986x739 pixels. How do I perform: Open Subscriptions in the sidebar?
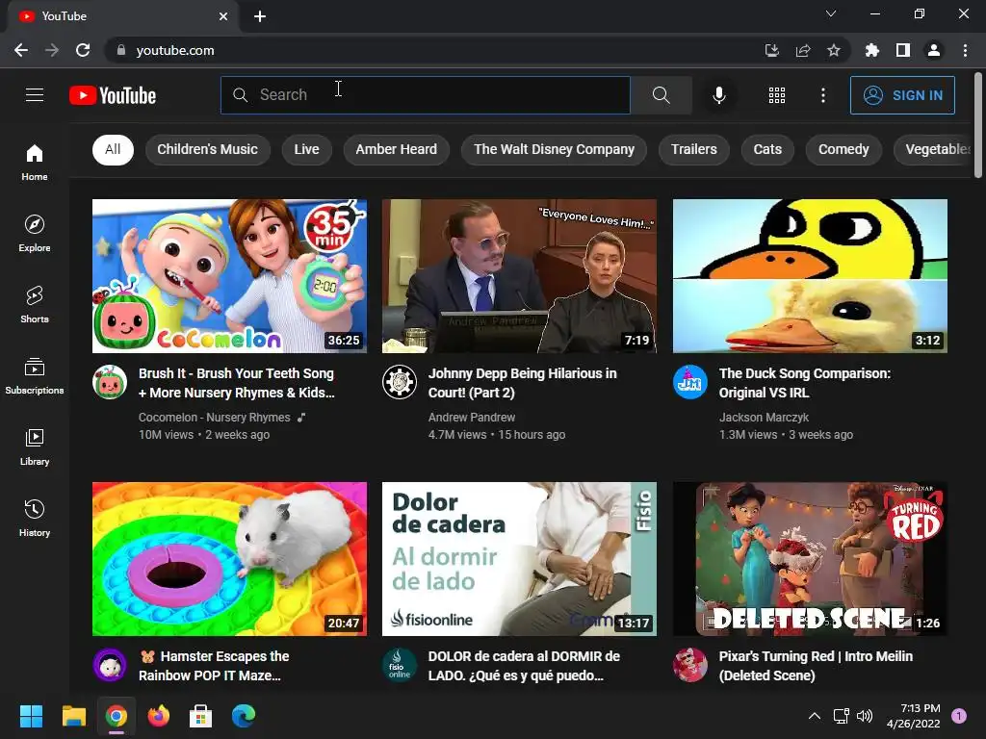tap(35, 376)
